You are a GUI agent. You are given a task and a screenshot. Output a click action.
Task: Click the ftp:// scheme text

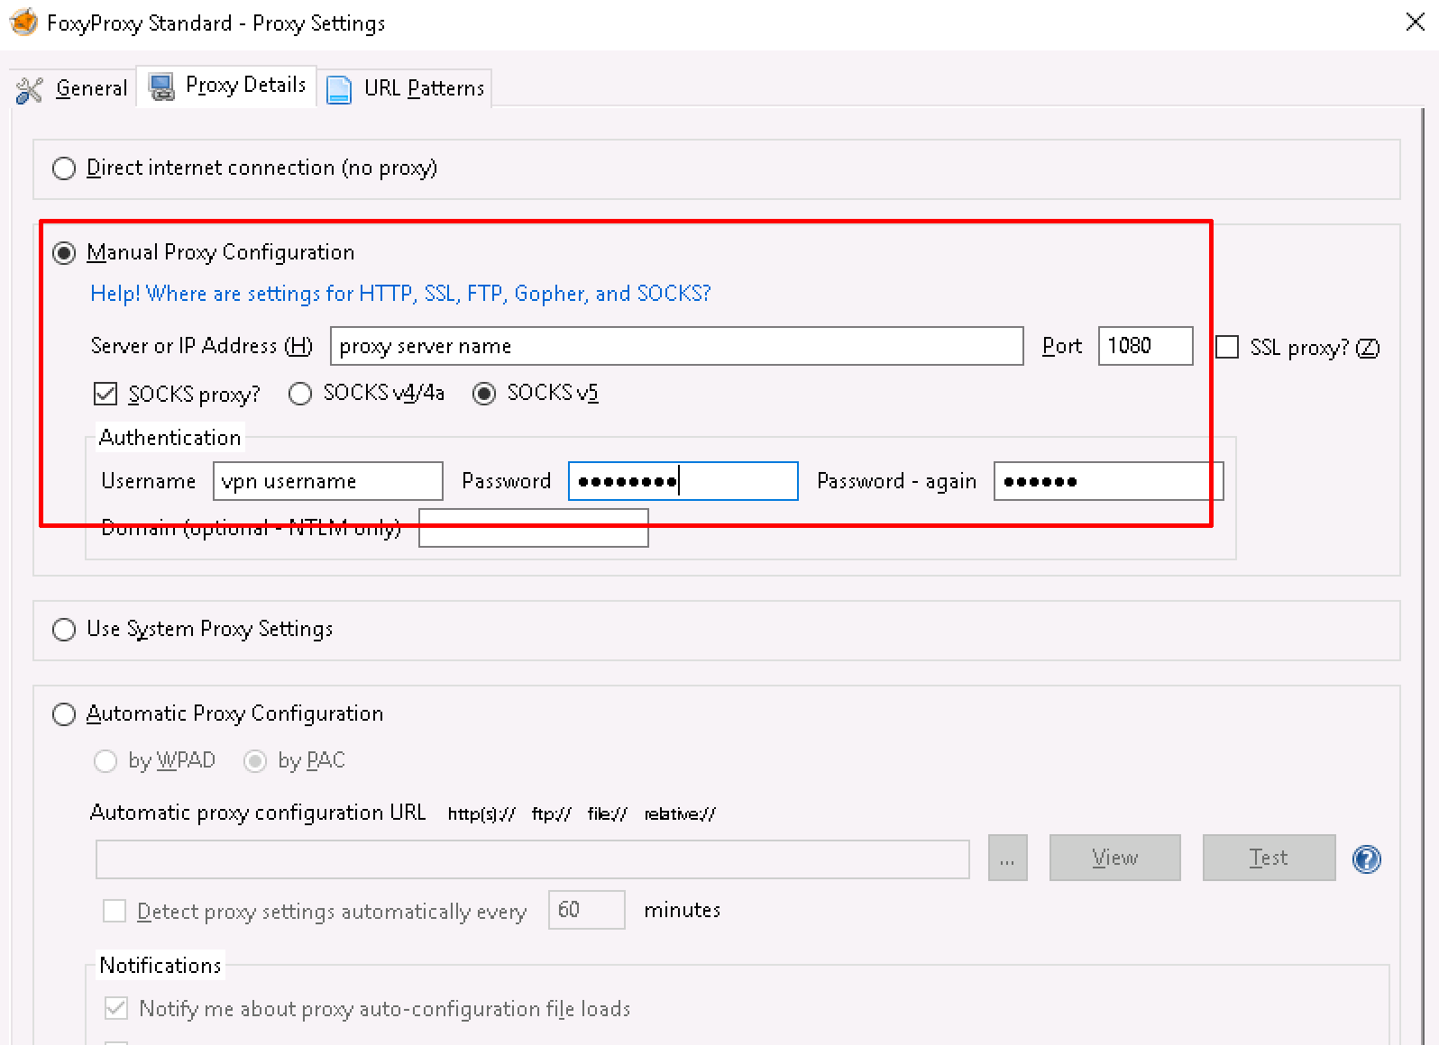551,814
